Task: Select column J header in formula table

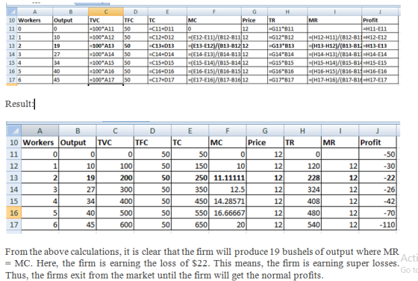Action: pyautogui.click(x=380, y=12)
